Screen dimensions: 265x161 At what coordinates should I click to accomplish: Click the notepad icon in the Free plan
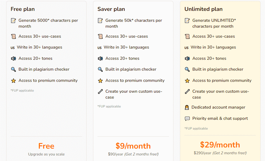(x=13, y=21)
